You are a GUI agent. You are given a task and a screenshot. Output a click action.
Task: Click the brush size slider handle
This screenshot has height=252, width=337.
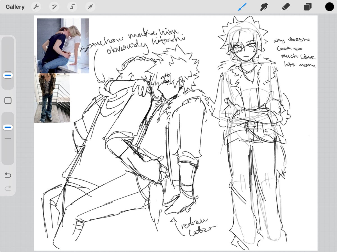(8, 75)
